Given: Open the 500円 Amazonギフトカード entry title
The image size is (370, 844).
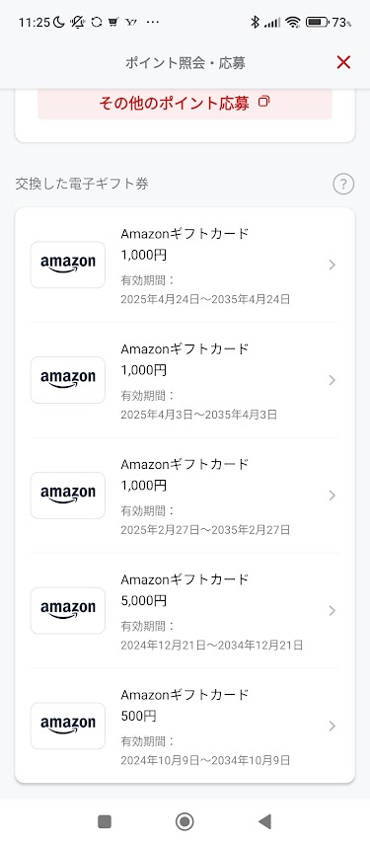Looking at the screenshot, I should click(185, 694).
